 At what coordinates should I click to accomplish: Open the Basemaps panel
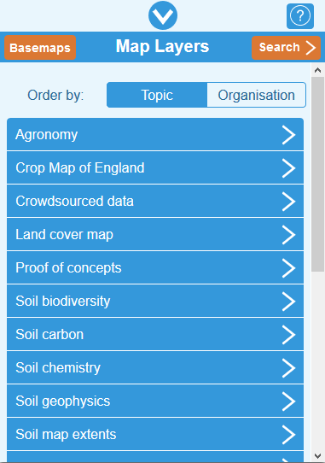[40, 48]
